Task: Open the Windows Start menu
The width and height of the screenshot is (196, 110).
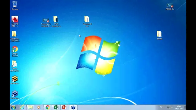Action: [x=13, y=107]
